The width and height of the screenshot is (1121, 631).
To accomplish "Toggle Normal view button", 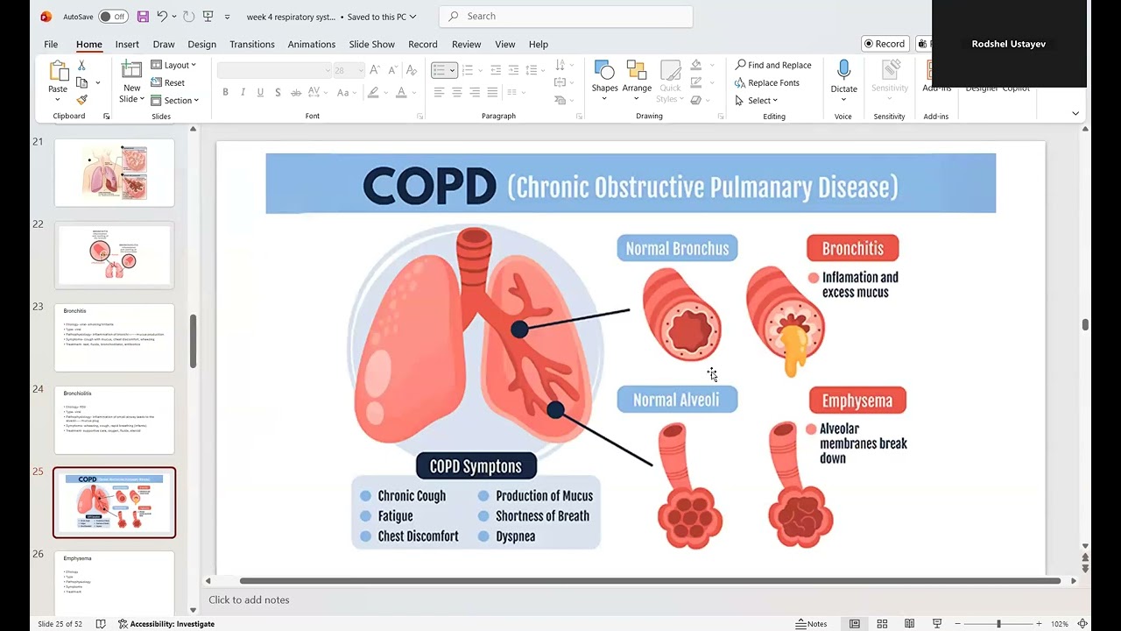I will (855, 624).
